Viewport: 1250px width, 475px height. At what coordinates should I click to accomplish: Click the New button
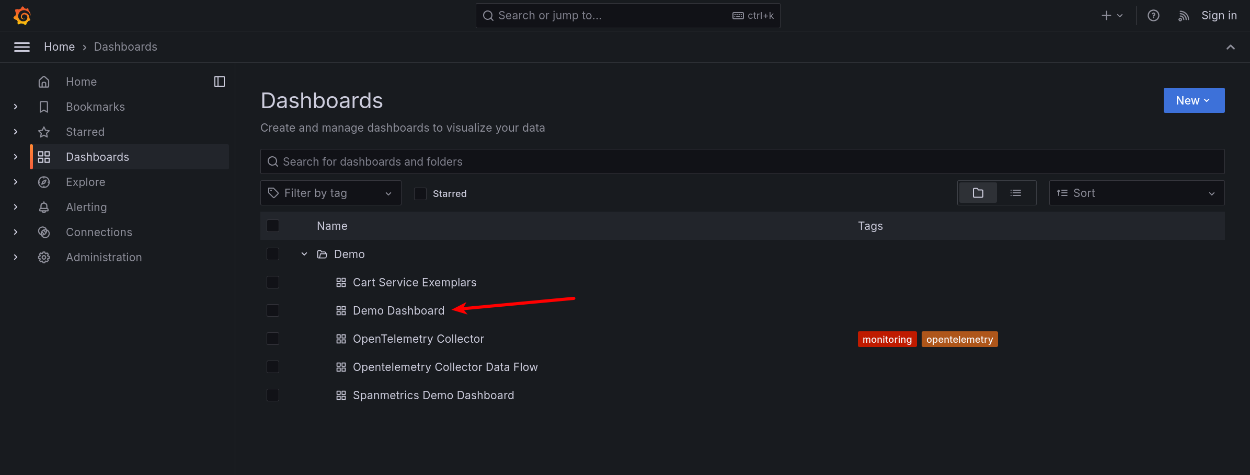click(x=1194, y=100)
